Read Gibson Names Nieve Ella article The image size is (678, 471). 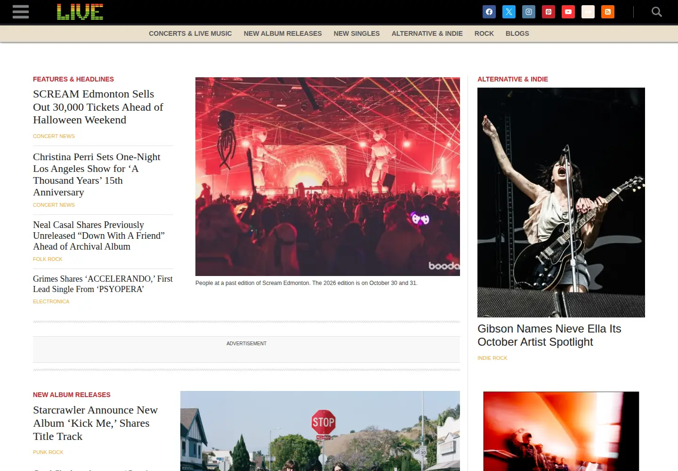pos(549,335)
